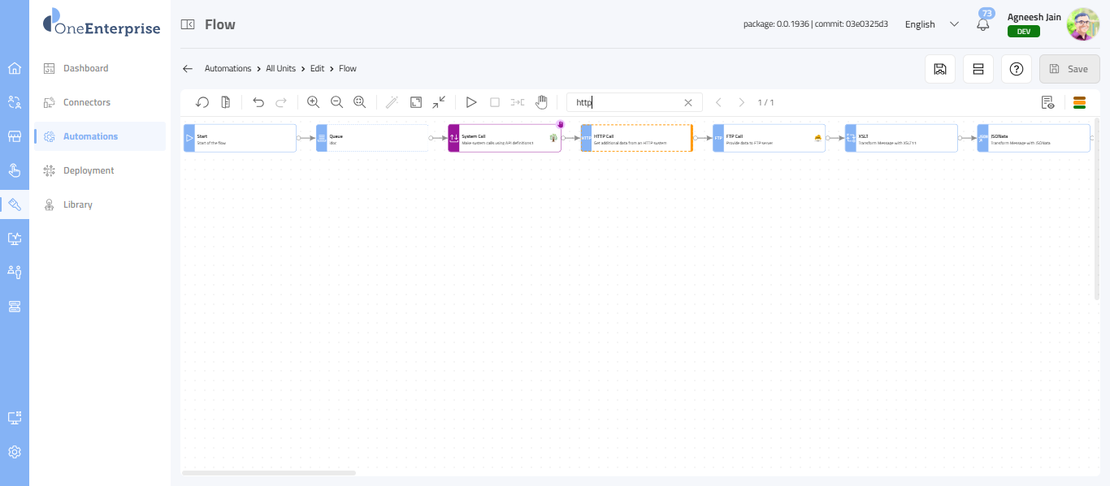This screenshot has height=486, width=1110.
Task: Click the fit-to-screen expand icon
Action: (x=416, y=102)
